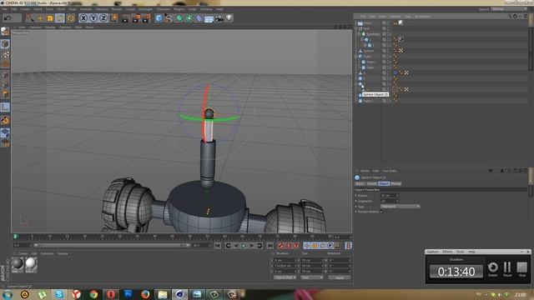
Task: Click the Floor scene object icon
Action: (x=209, y=18)
